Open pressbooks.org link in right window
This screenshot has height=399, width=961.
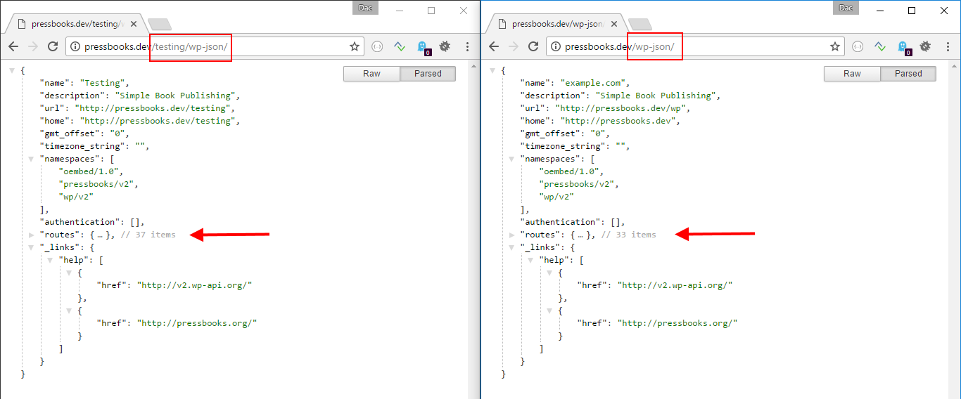click(677, 323)
